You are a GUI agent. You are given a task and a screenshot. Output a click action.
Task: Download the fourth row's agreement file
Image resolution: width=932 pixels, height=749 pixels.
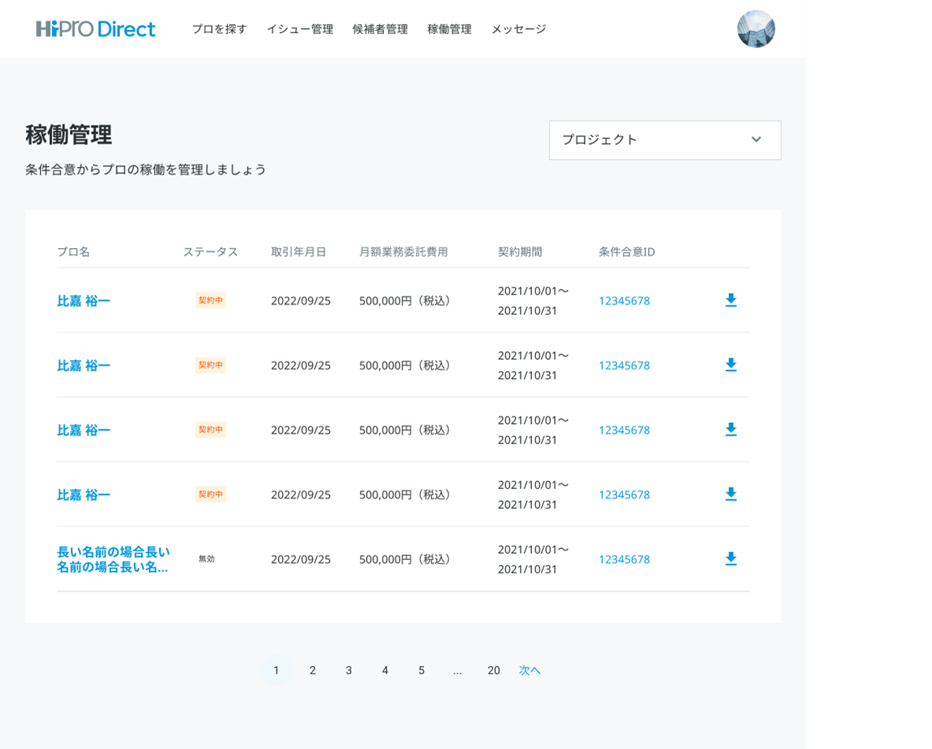pyautogui.click(x=731, y=494)
